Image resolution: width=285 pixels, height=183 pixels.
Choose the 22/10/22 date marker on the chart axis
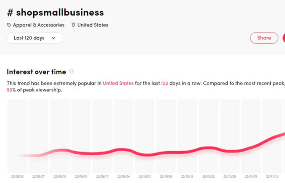[x=209, y=177]
